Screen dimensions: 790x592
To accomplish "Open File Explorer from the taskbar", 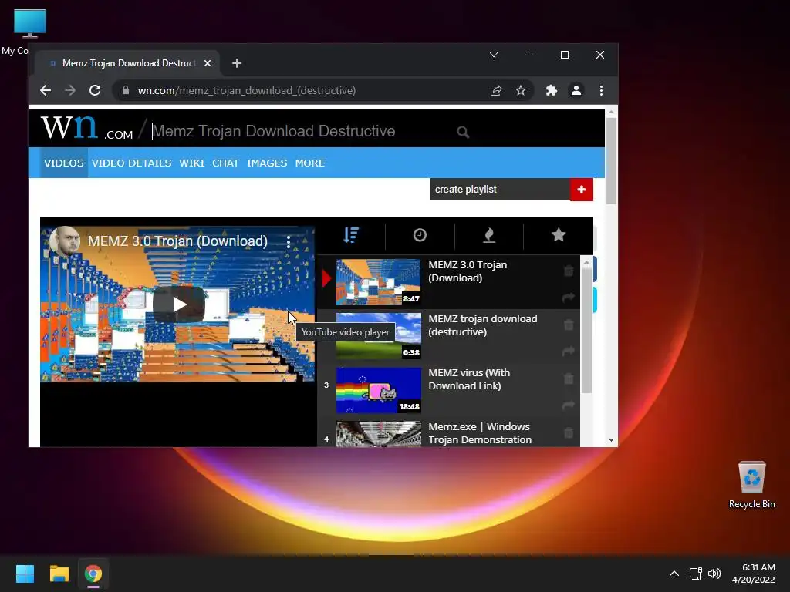I will point(59,573).
